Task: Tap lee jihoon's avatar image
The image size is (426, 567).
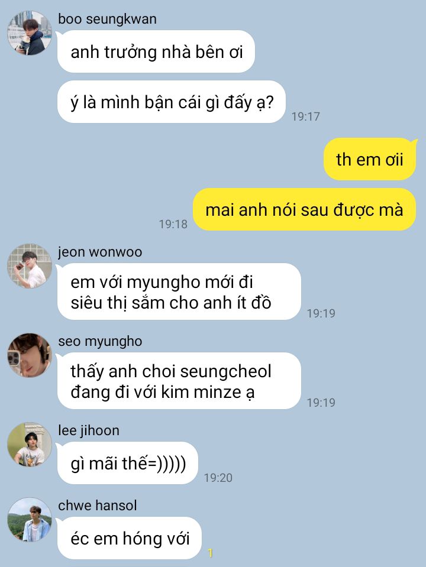Action: pos(30,445)
